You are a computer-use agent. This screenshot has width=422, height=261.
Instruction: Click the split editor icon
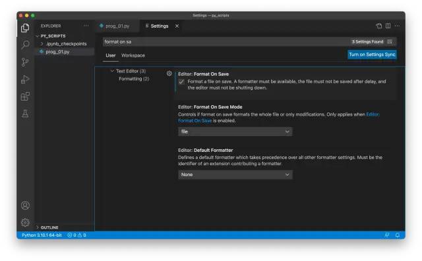tap(388, 26)
